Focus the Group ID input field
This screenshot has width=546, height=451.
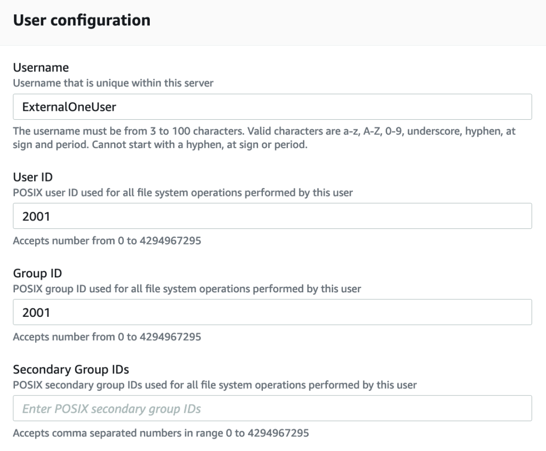[x=272, y=312]
